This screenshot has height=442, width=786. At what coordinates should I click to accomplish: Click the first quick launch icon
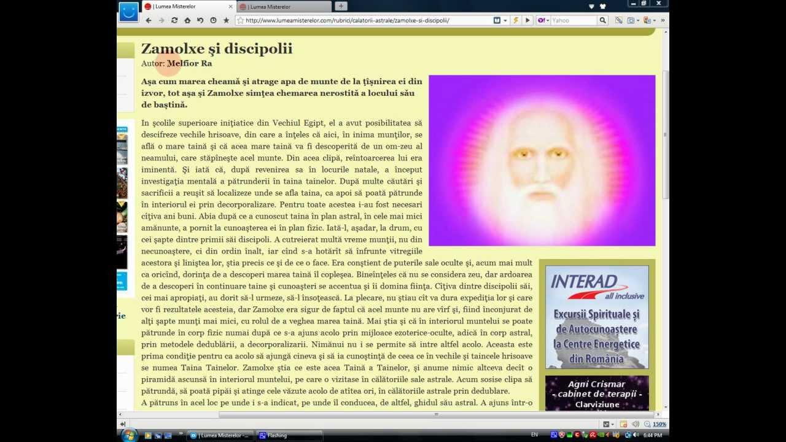tap(148, 435)
